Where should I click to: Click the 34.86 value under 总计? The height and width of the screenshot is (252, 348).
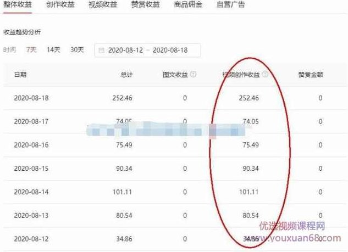coord(124,239)
